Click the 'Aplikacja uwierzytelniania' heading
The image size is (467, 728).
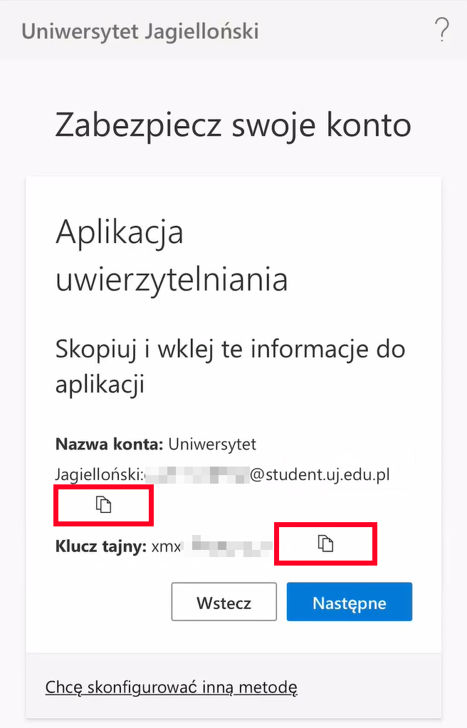pyautogui.click(x=172, y=255)
